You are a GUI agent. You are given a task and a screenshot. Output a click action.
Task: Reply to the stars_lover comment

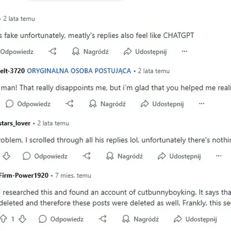[45, 156]
